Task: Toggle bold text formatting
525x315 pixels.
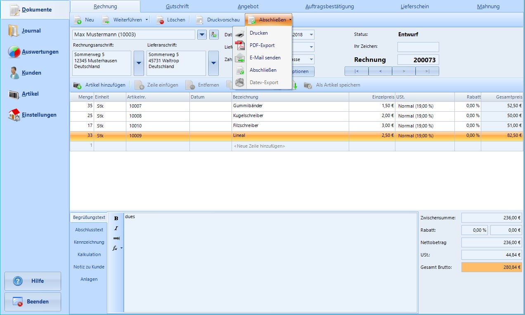Action: pyautogui.click(x=116, y=218)
